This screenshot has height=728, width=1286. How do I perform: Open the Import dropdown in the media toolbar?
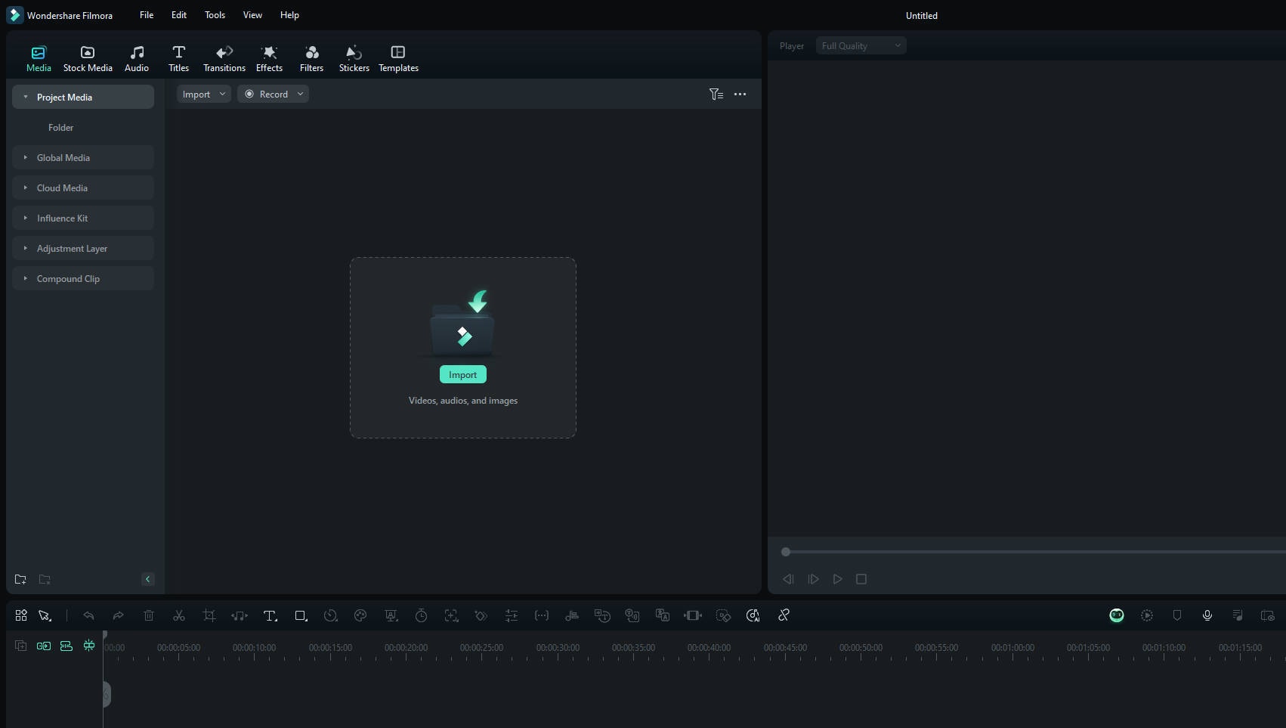point(204,94)
